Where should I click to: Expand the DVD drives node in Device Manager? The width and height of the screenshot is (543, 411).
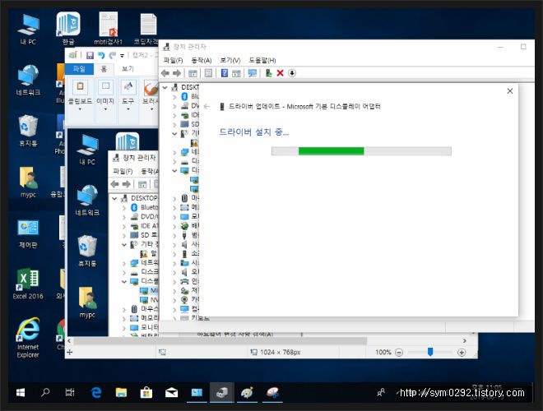coord(174,106)
